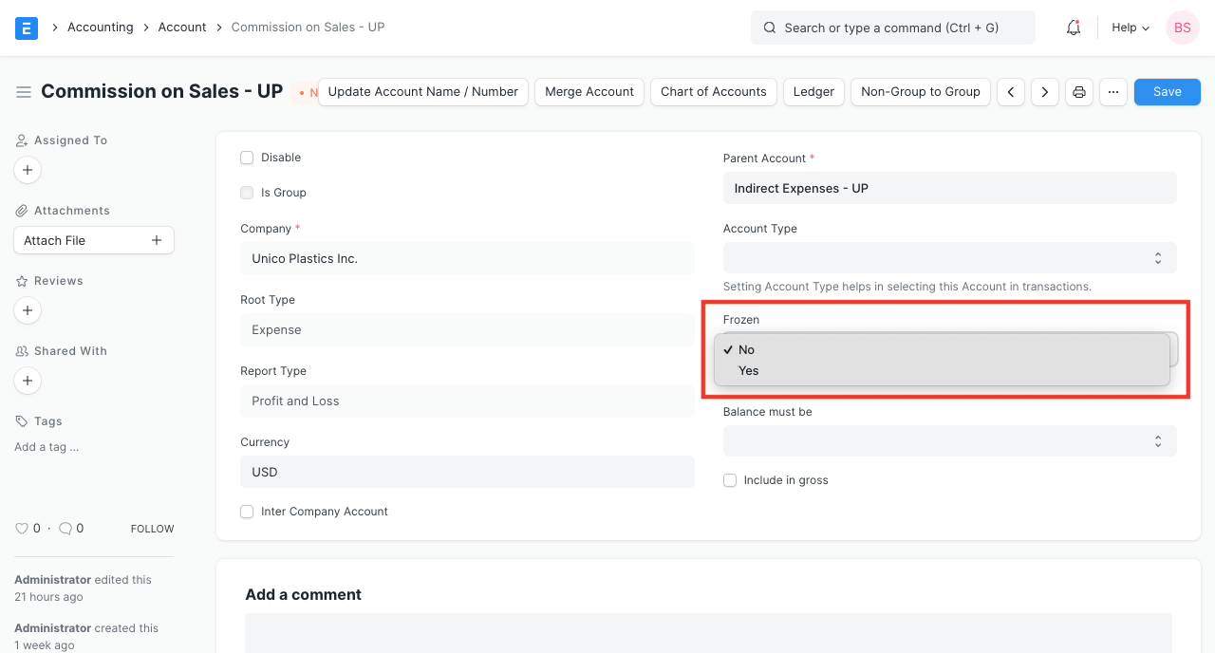The width and height of the screenshot is (1215, 653).
Task: Open the three-dot more options menu
Action: 1113,92
